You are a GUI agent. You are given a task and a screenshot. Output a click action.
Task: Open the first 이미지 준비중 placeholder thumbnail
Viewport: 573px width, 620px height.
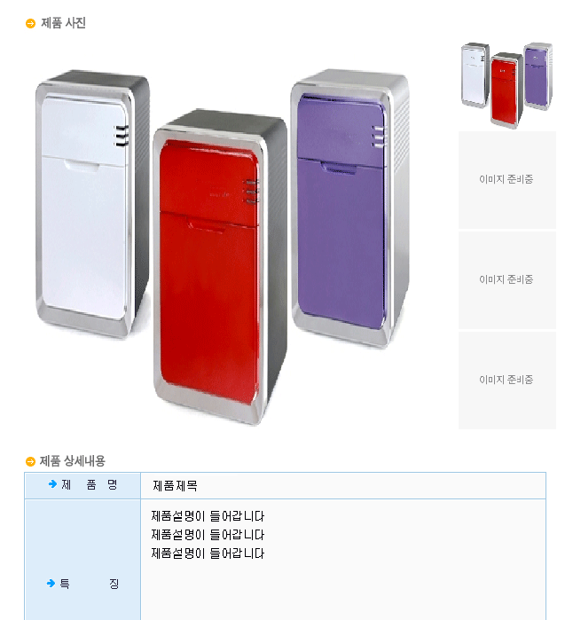[507, 180]
